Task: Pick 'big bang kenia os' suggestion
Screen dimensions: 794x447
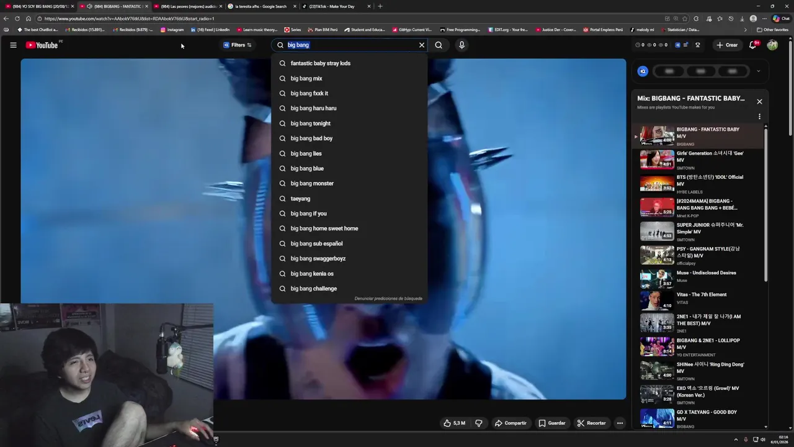Action: tap(349, 274)
